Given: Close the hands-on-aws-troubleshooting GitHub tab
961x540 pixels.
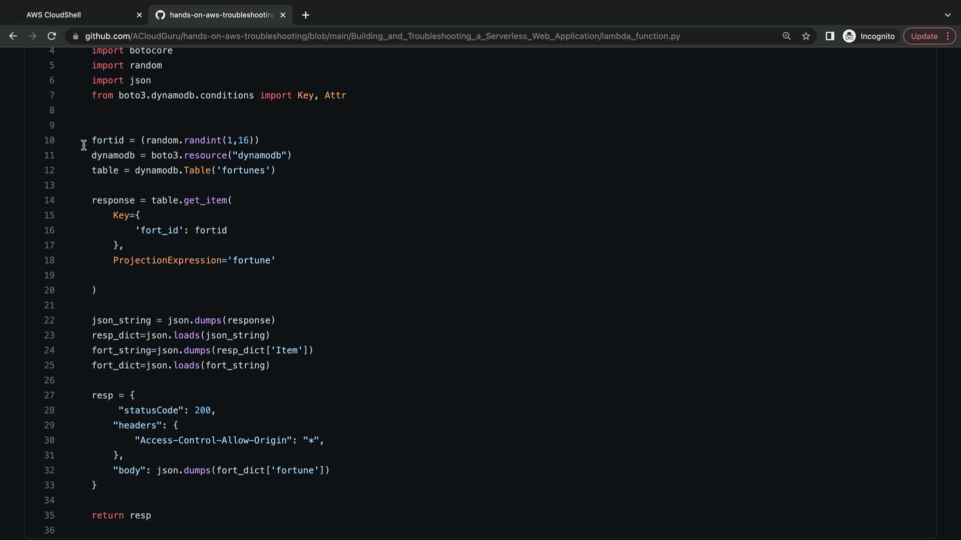Looking at the screenshot, I should [283, 15].
